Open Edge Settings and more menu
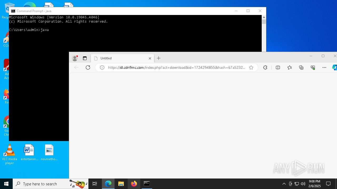337x189 pixels. 324,67
